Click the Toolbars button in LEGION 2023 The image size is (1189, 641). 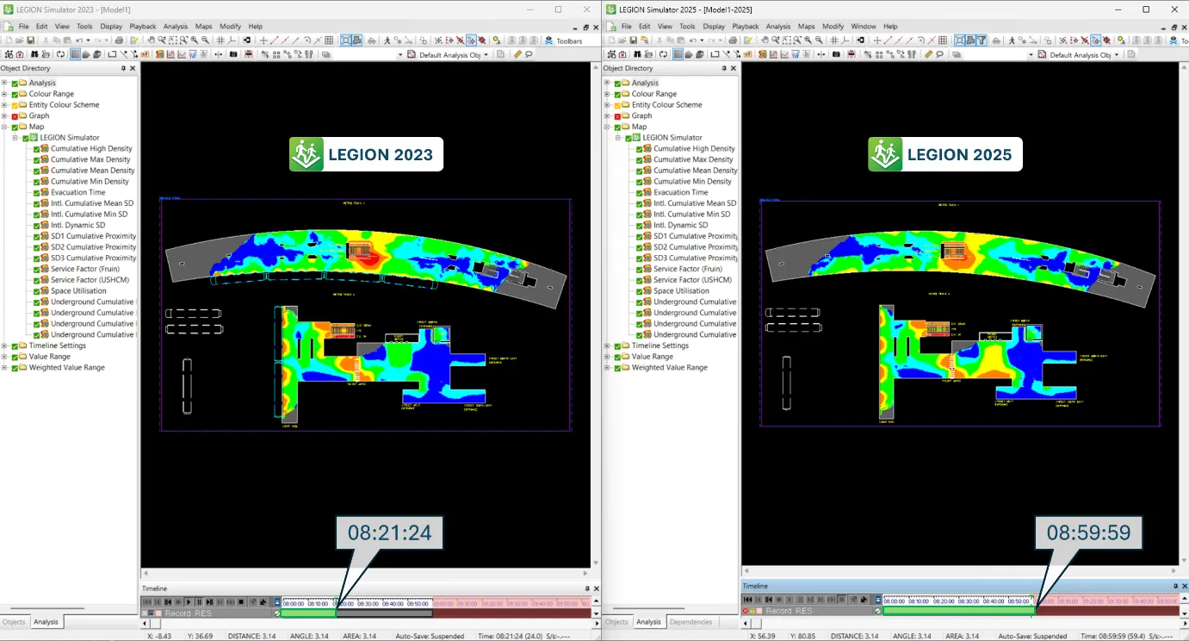[564, 40]
